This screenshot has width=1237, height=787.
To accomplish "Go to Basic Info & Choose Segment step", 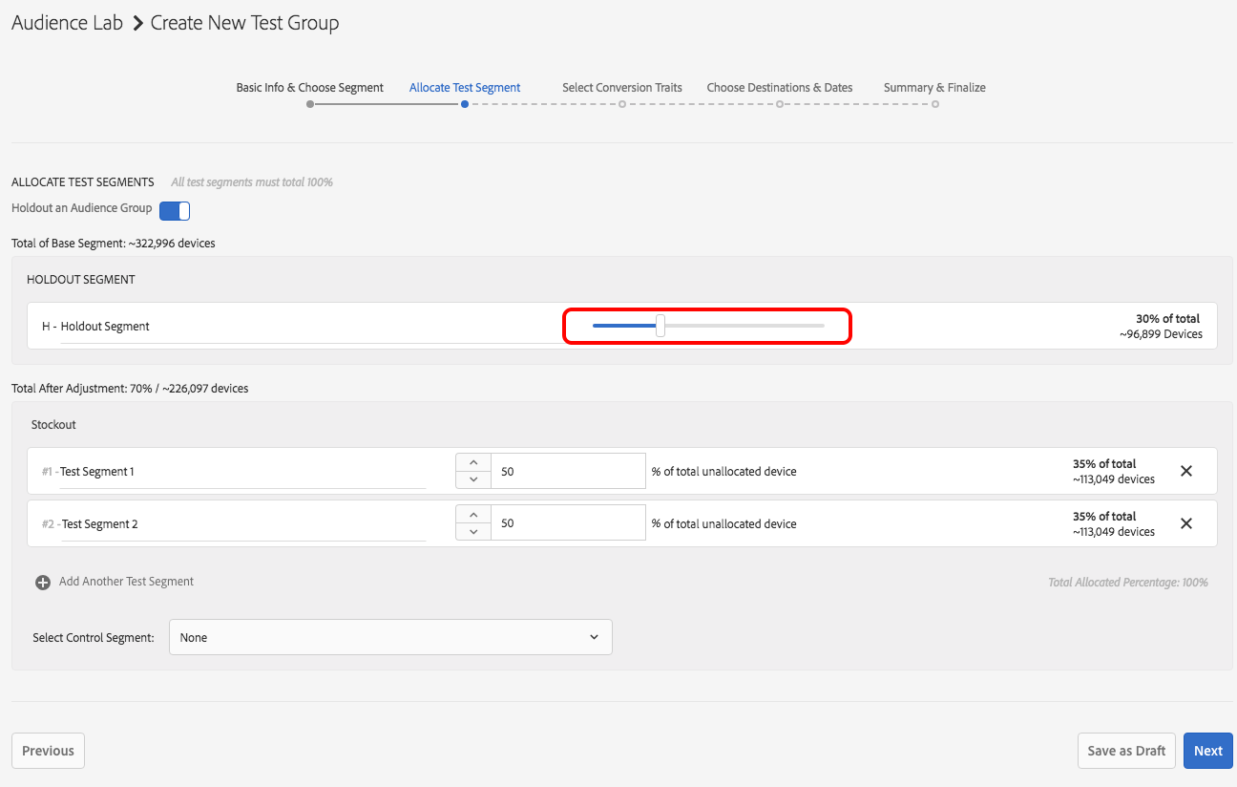I will coord(310,88).
